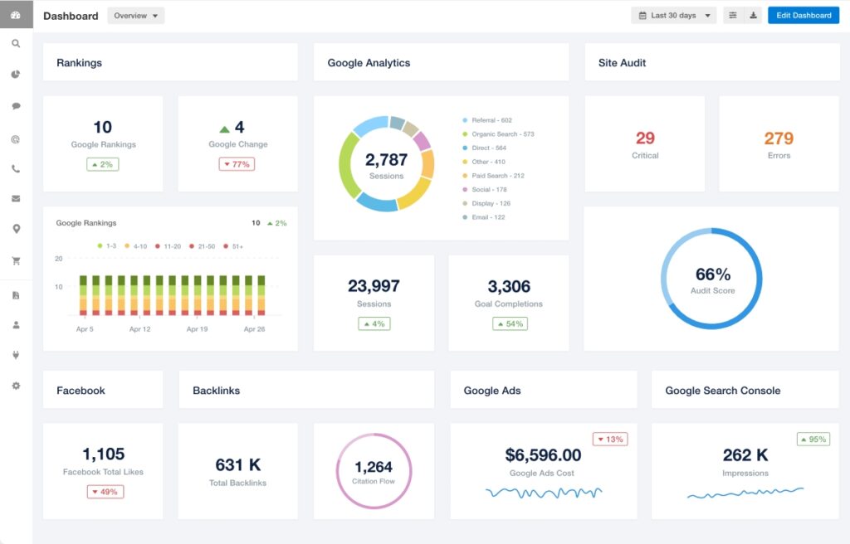The image size is (850, 544).
Task: Open the 10 Google Rankings card
Action: [103, 143]
